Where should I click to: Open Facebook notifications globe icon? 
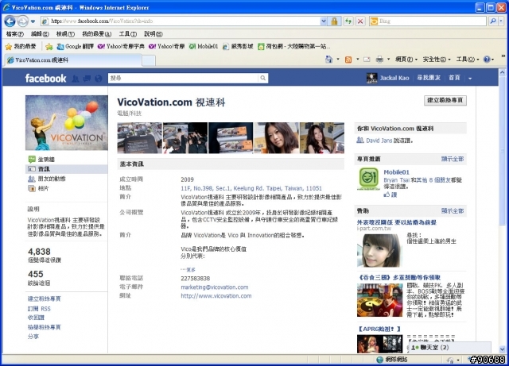[99, 79]
